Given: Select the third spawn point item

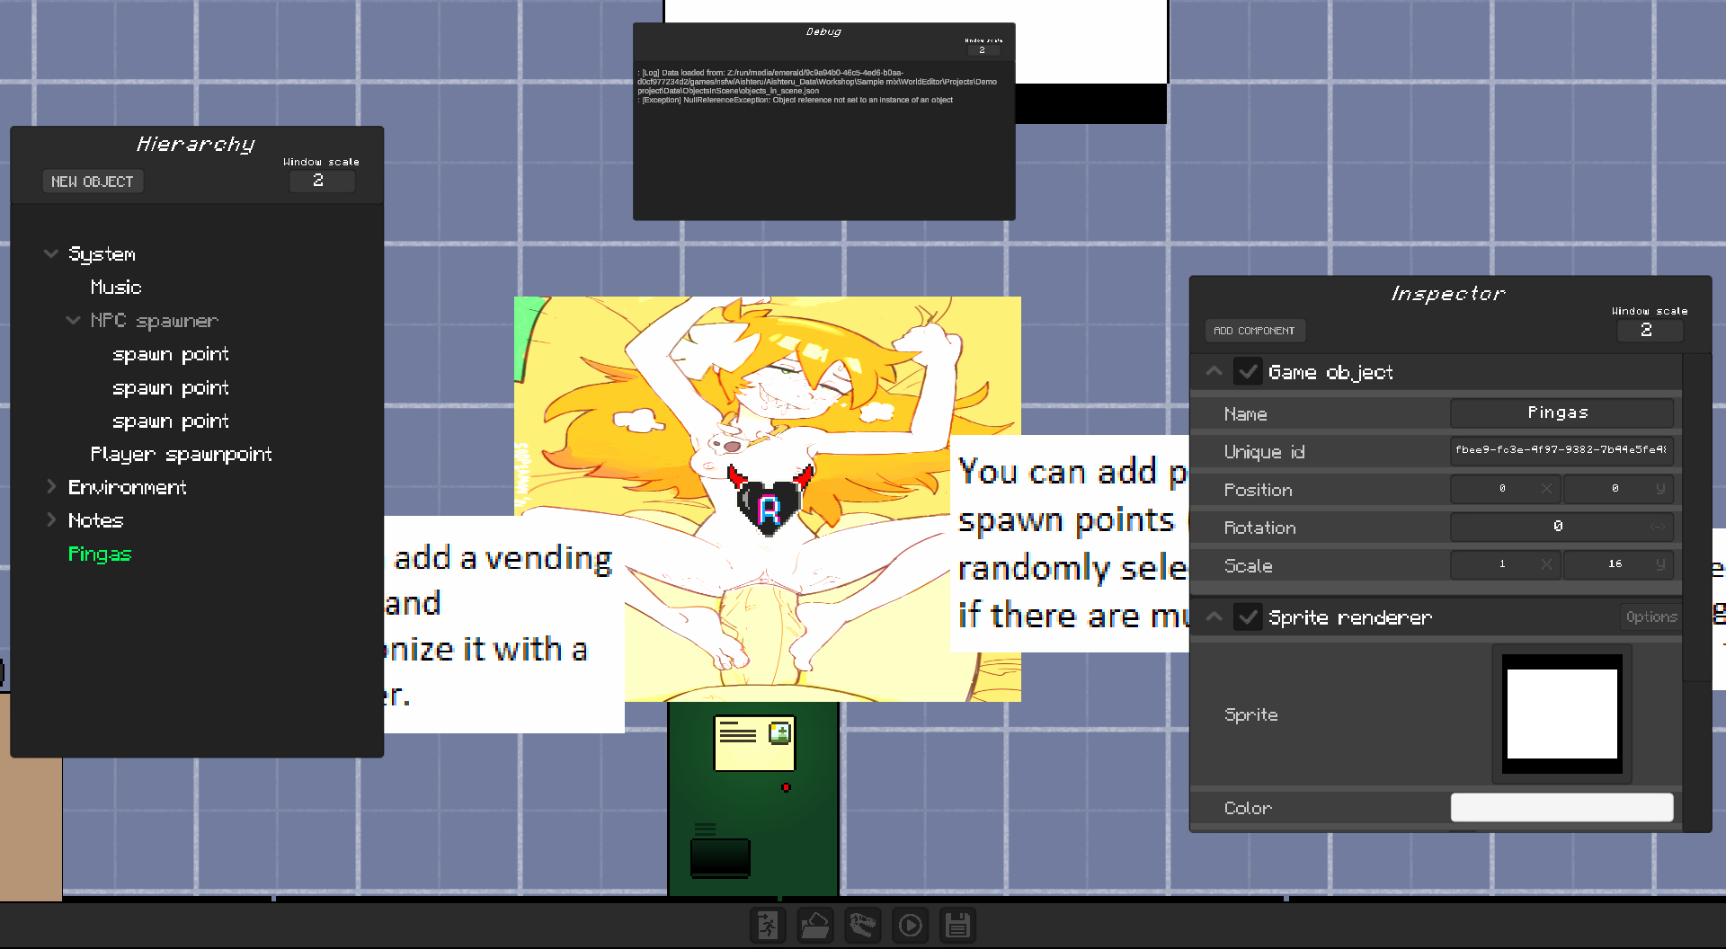Looking at the screenshot, I should [x=171, y=421].
